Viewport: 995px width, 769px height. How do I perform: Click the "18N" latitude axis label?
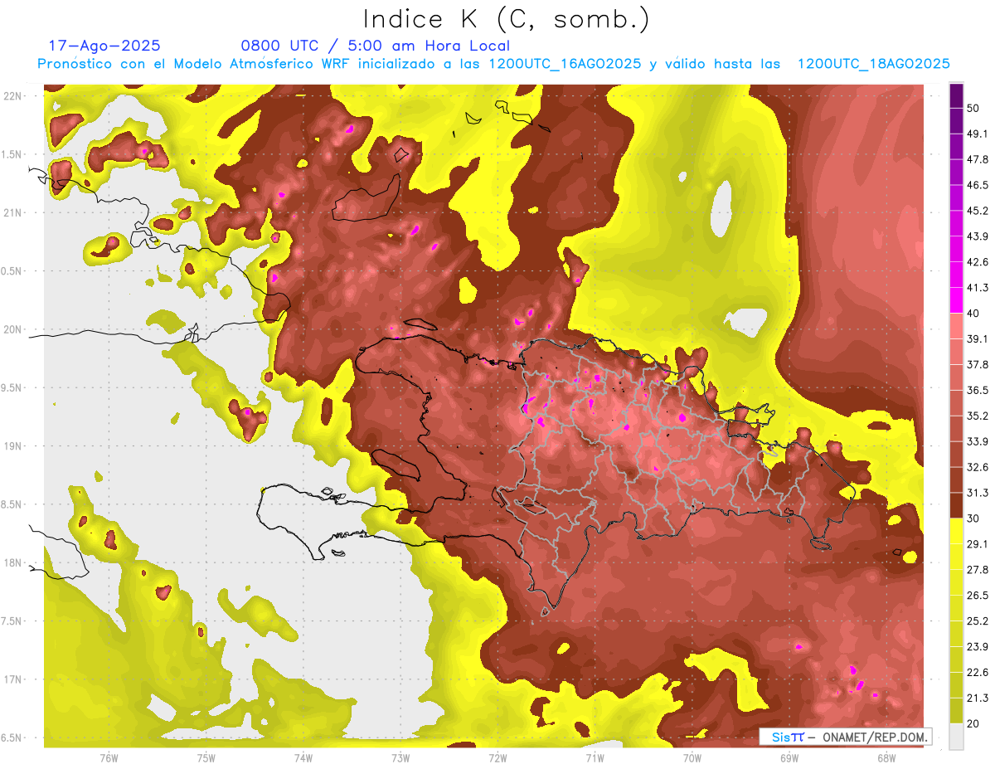[x=13, y=562]
